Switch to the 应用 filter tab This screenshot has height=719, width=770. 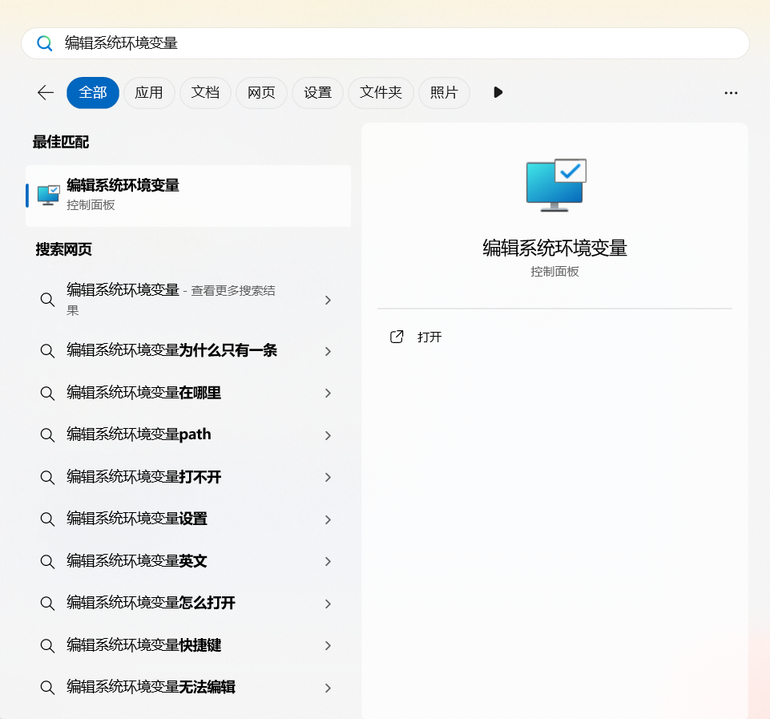[x=149, y=92]
